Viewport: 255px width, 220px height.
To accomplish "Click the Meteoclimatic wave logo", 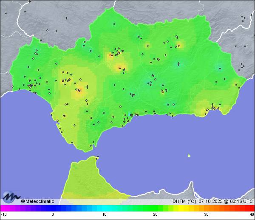I will click(x=11, y=197).
